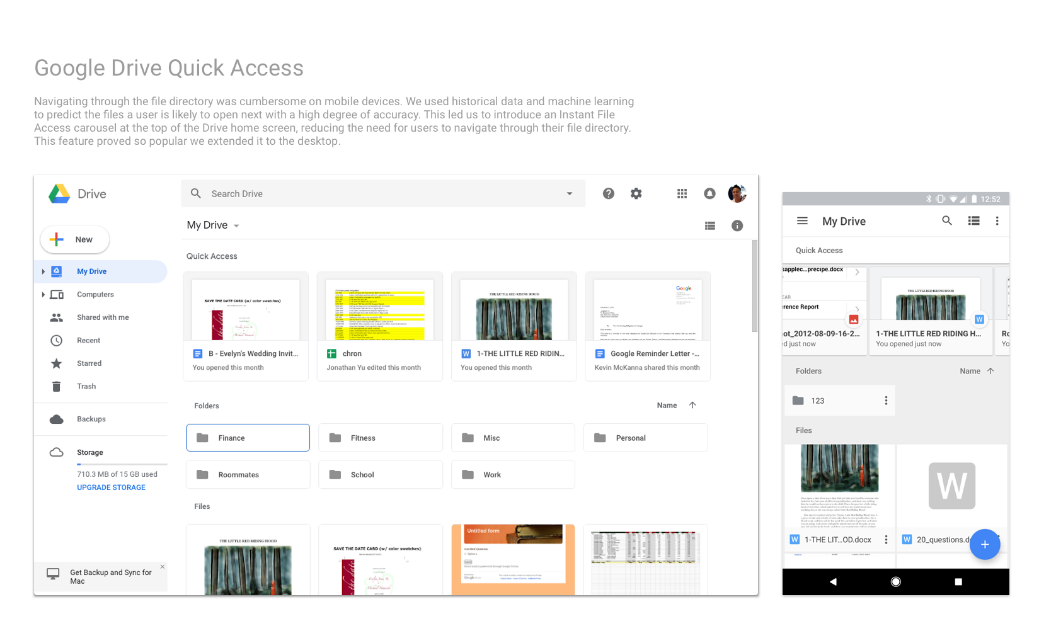Click the Google Drive logo
The width and height of the screenshot is (1039, 643).
click(59, 194)
